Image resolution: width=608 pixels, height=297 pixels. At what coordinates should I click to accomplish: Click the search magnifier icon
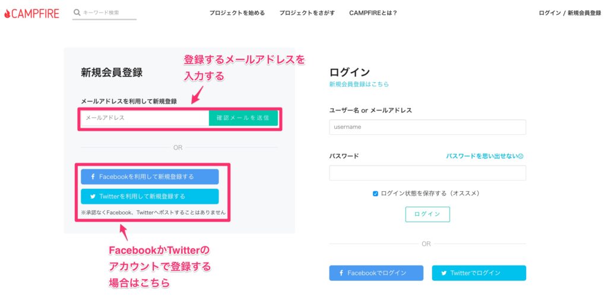click(x=77, y=12)
